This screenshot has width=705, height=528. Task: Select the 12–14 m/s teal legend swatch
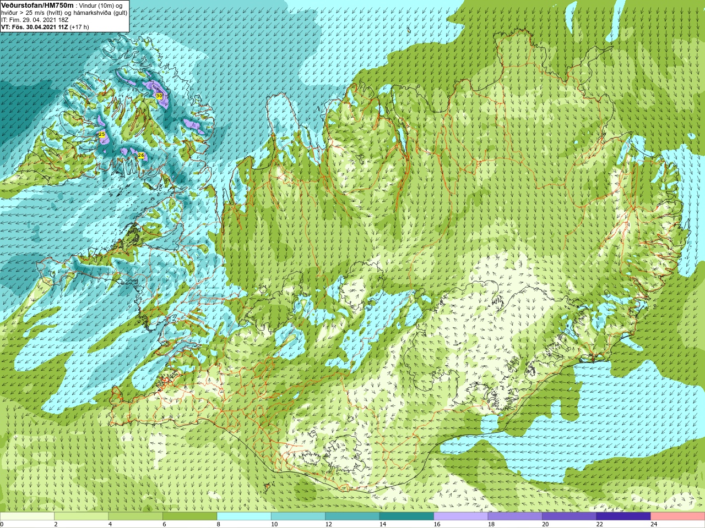pyautogui.click(x=352, y=516)
